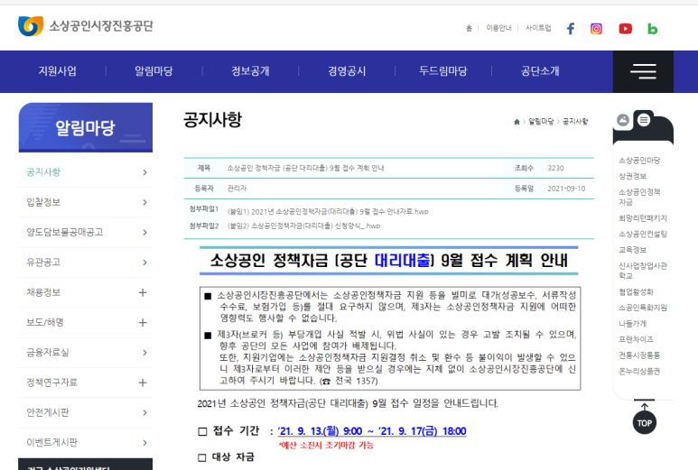
Task: Open 협업활성화 quick link
Action: pos(636,291)
